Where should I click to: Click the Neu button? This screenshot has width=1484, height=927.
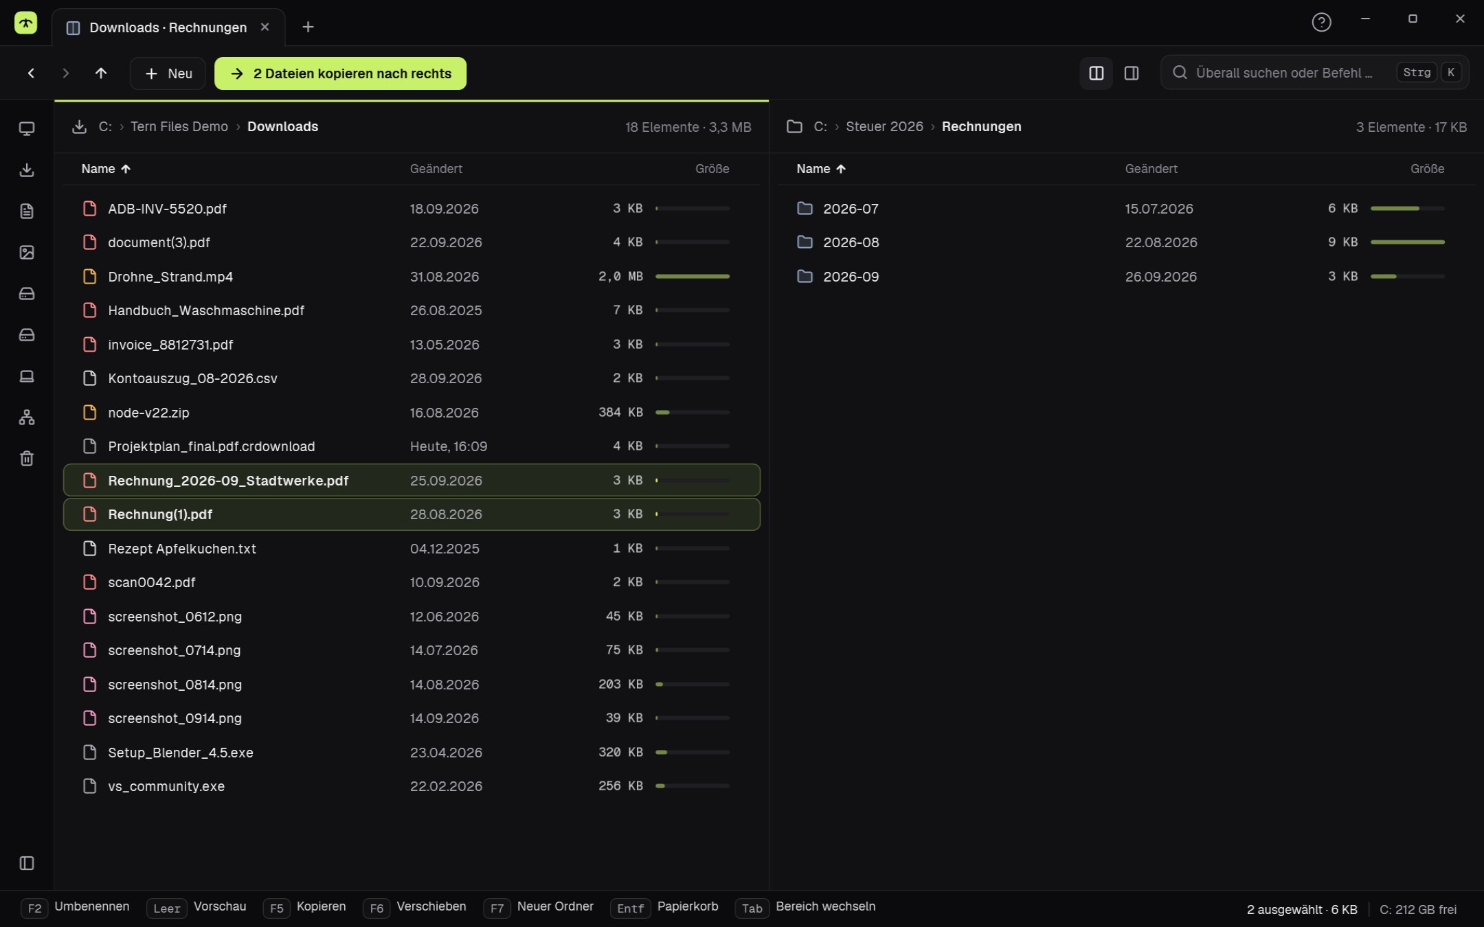168,73
